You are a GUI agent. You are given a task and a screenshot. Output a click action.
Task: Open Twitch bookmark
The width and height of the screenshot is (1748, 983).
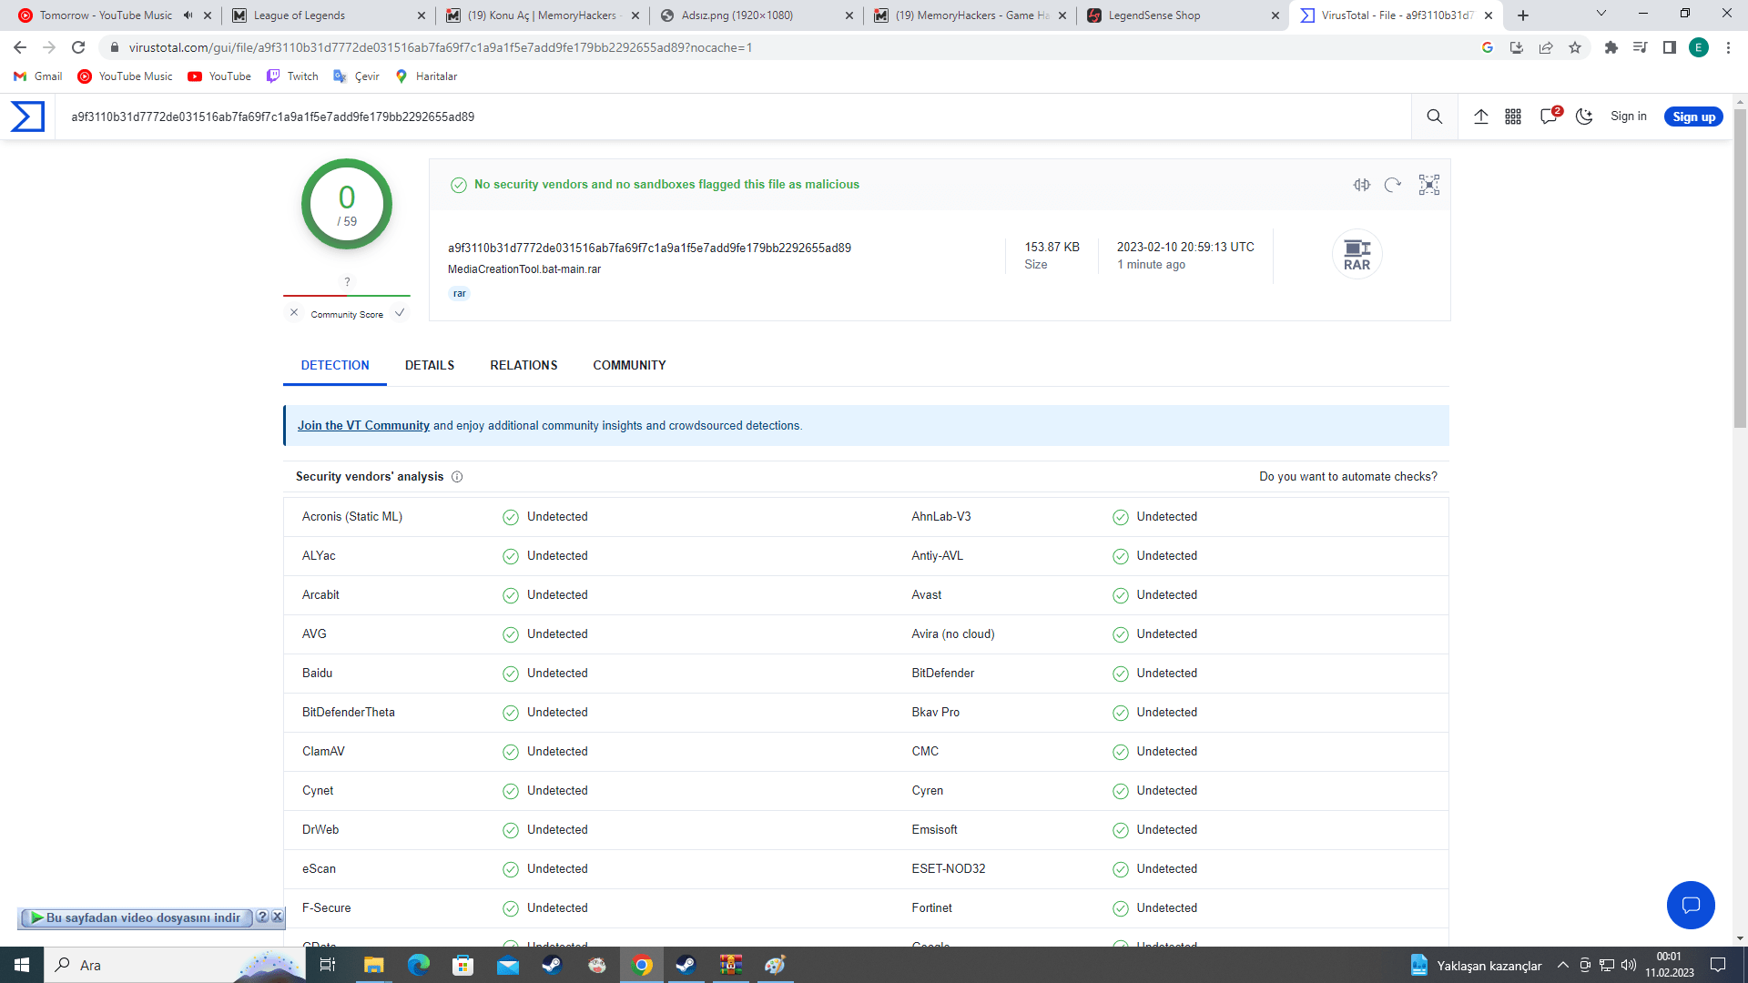pyautogui.click(x=292, y=76)
